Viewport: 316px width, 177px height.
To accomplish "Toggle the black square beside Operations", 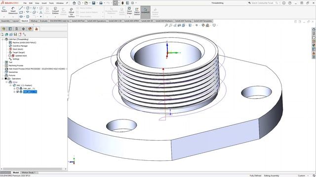I will click(5, 79).
